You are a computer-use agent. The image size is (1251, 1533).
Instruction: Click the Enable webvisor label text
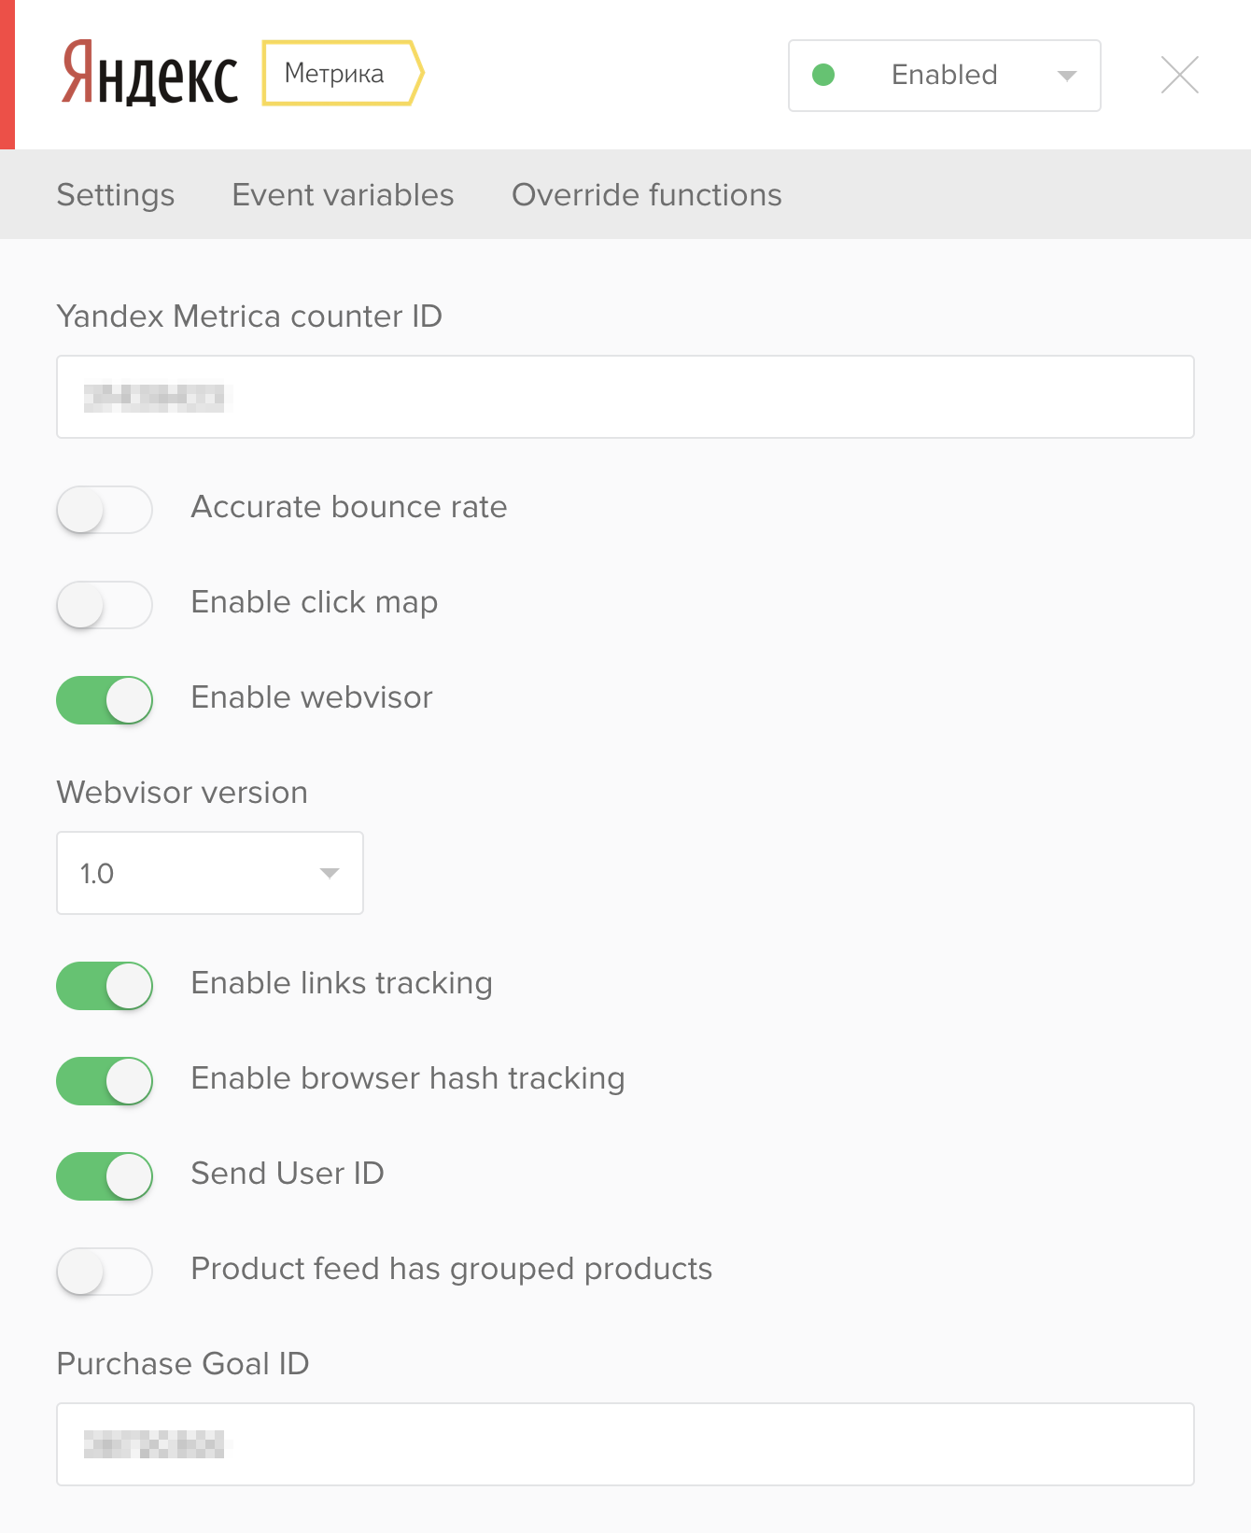312,697
